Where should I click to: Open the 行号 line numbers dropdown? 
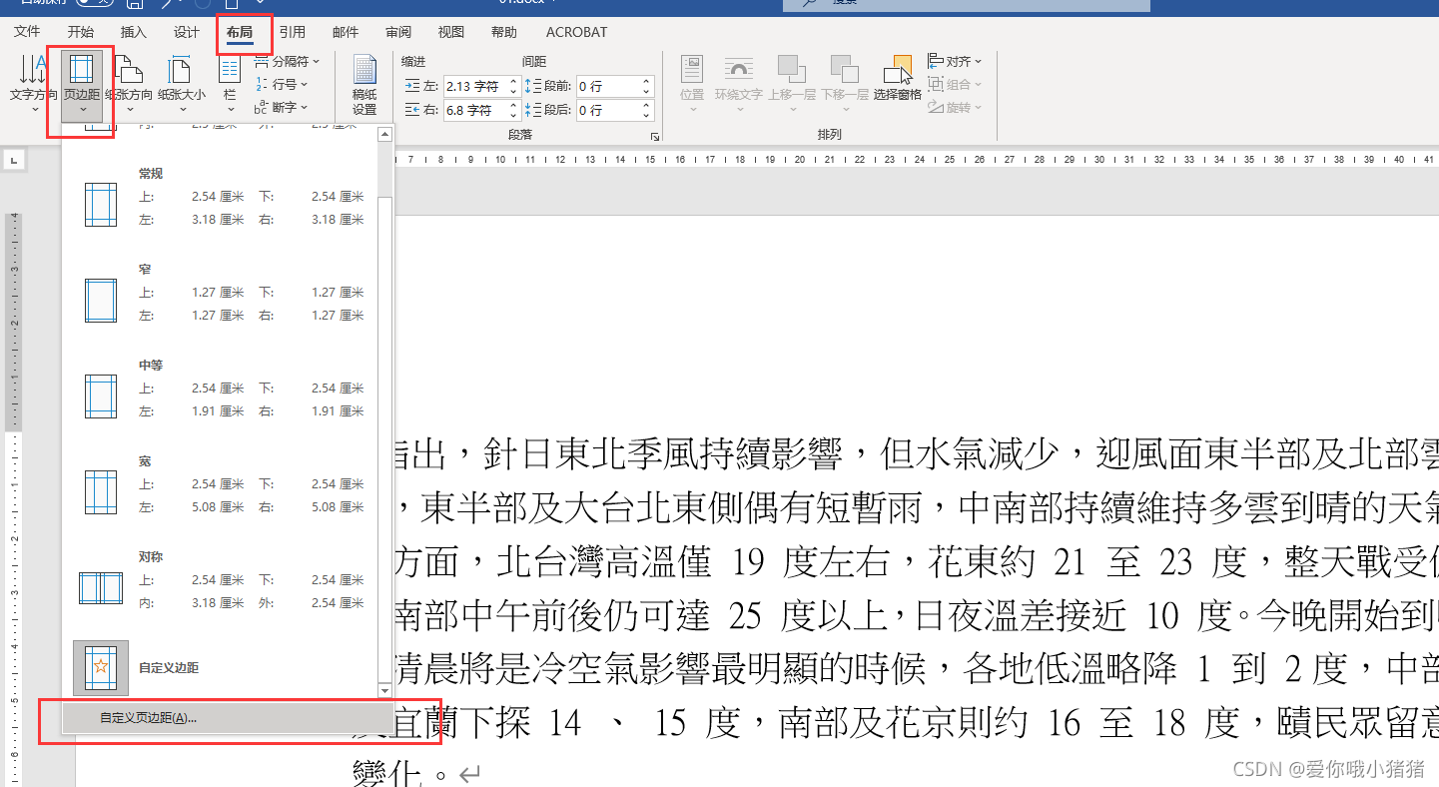(283, 84)
